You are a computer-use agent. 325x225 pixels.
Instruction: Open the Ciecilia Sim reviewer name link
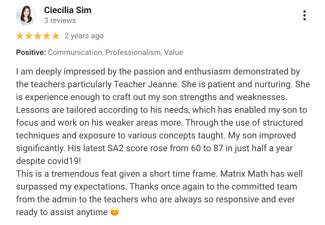pyautogui.click(x=68, y=10)
